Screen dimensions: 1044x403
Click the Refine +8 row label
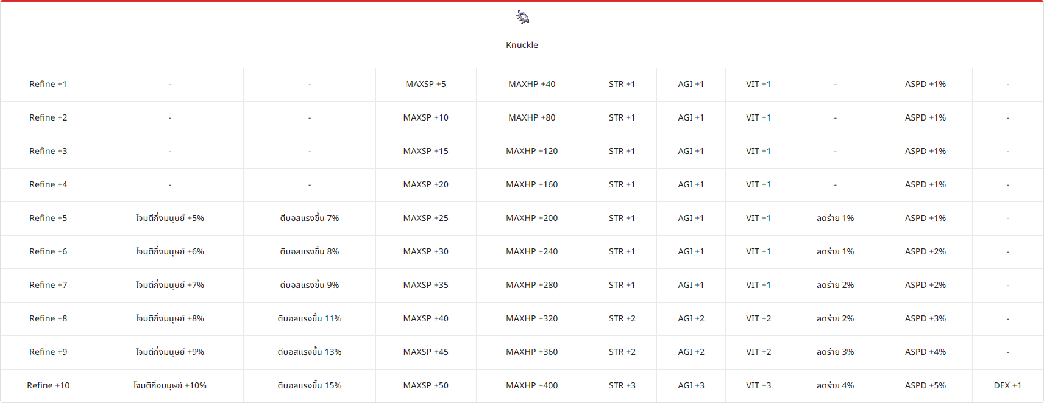[48, 318]
